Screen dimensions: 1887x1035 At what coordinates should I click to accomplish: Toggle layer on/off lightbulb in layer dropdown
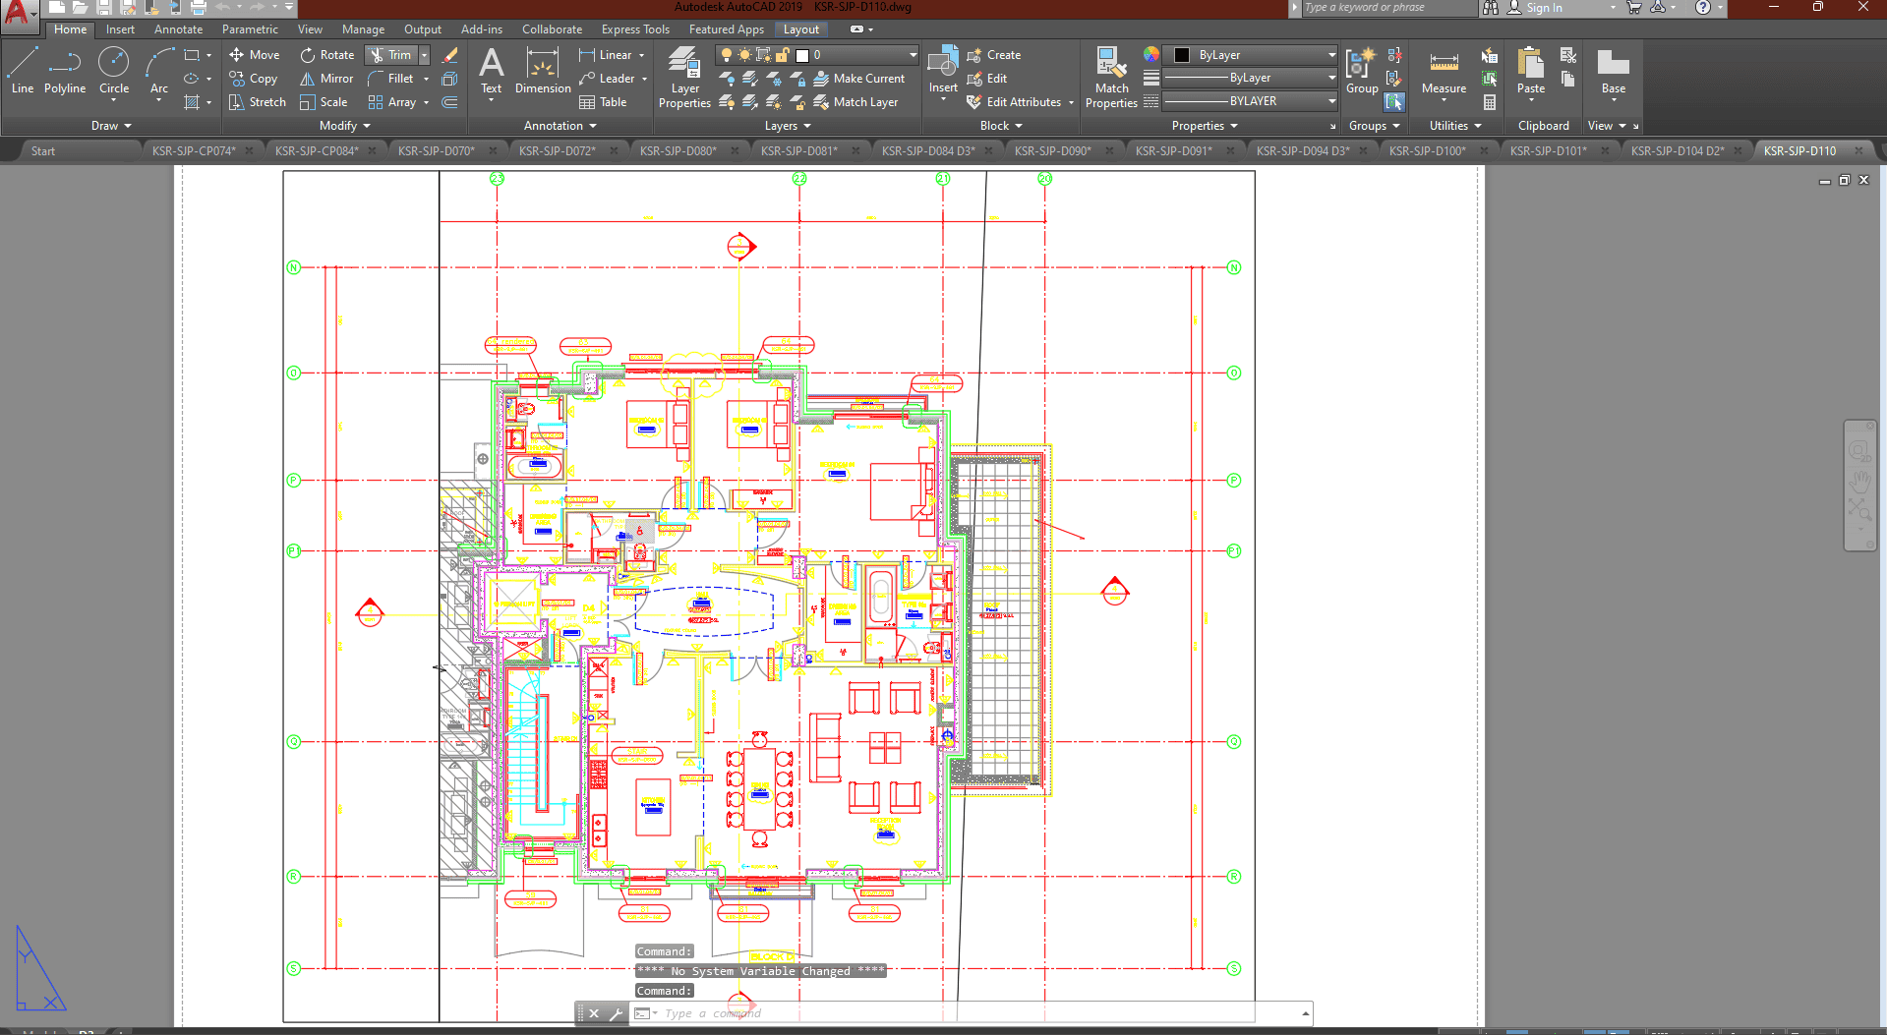click(727, 55)
